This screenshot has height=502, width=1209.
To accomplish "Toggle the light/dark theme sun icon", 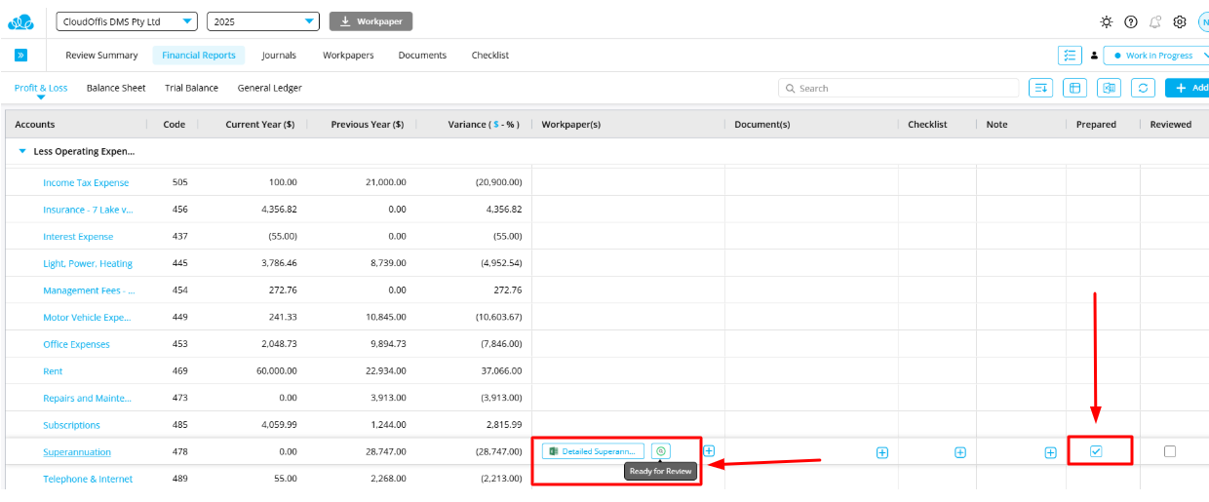I will pos(1106,21).
